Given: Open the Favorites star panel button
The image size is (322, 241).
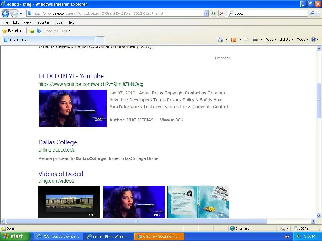Looking at the screenshot, I should [12, 31].
